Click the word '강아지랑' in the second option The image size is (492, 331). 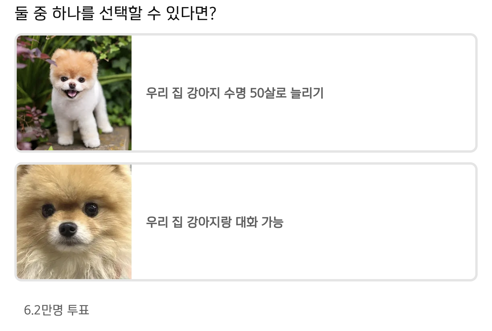209,222
